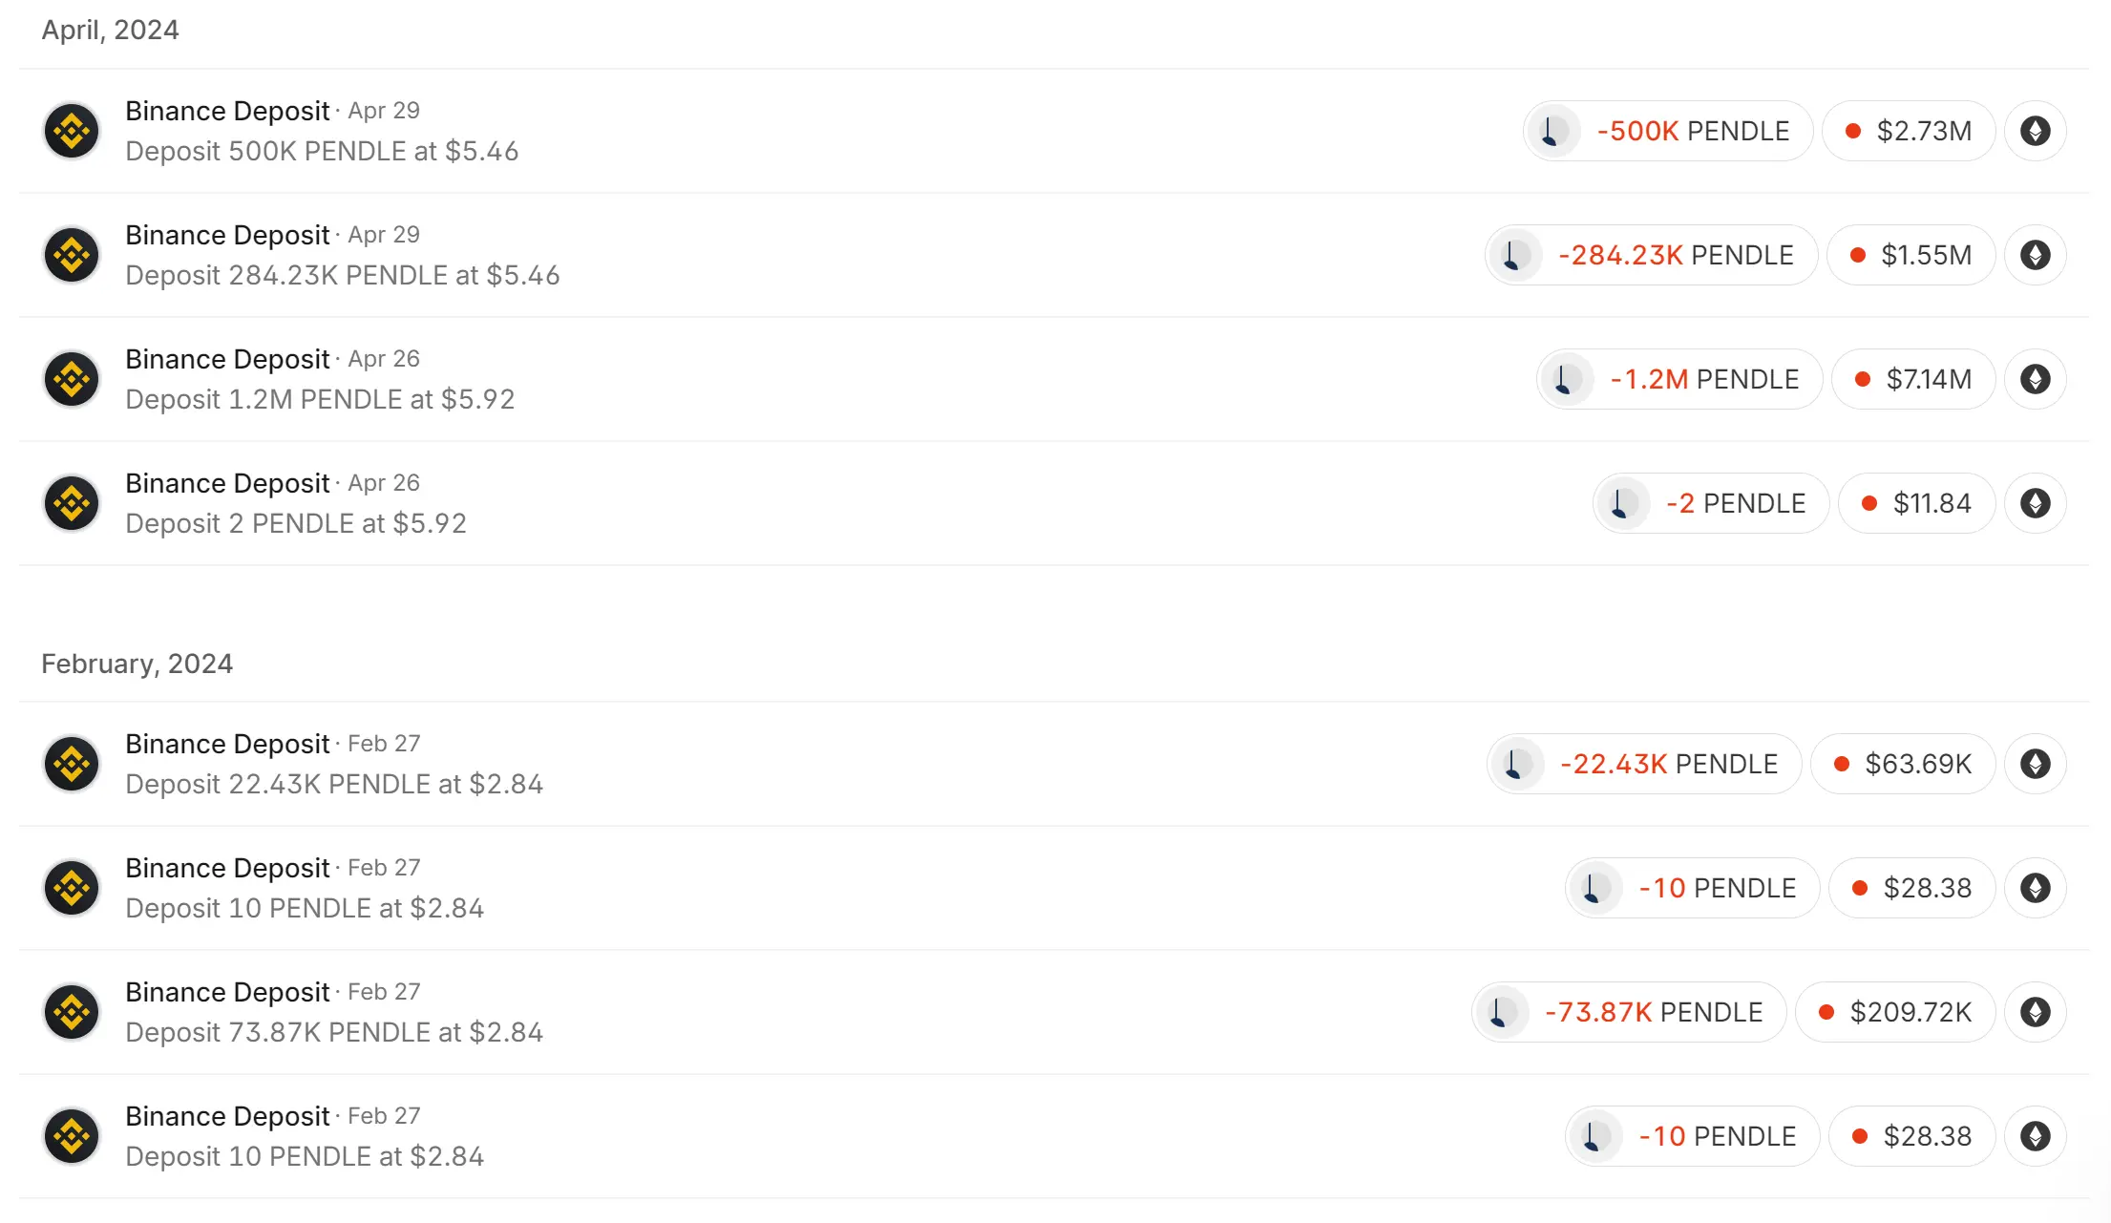Click the February, 2024 section header
The height and width of the screenshot is (1223, 2111).
(137, 664)
